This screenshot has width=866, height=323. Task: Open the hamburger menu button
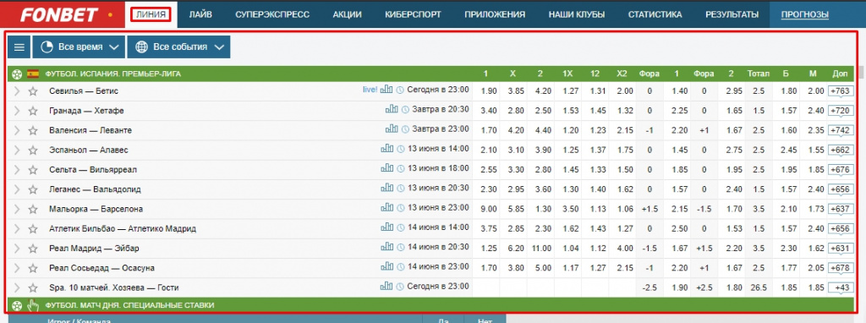pyautogui.click(x=19, y=47)
